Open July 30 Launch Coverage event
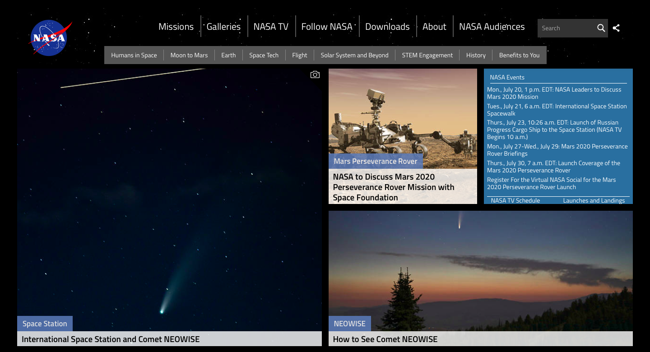The width and height of the screenshot is (650, 352). point(554,167)
